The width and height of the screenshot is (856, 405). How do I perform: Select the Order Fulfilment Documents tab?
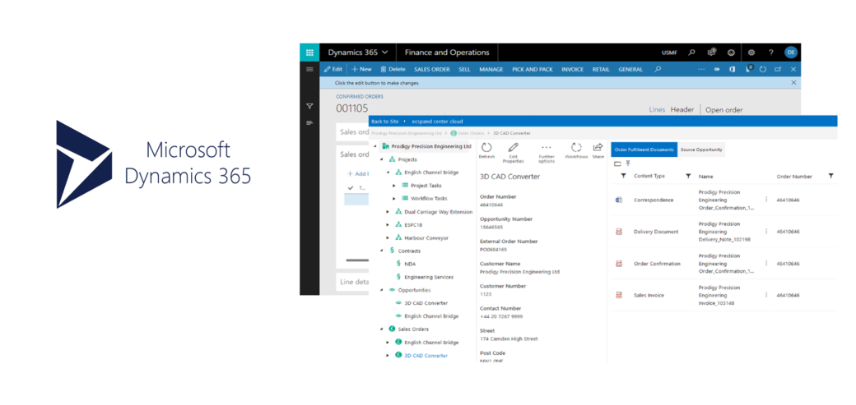[644, 150]
